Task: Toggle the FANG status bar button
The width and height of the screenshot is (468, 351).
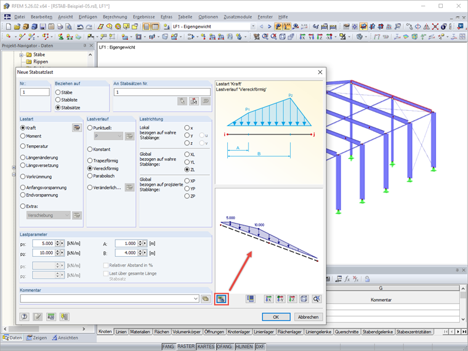Action: coord(168,347)
